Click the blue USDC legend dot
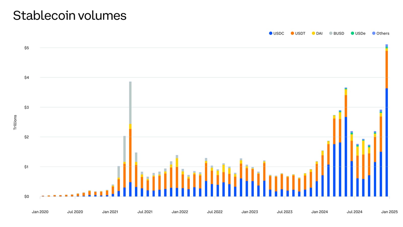 point(270,33)
